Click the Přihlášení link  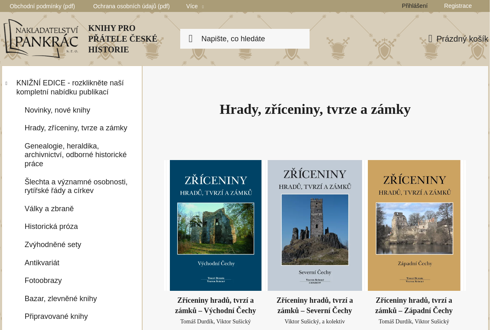[x=415, y=6]
